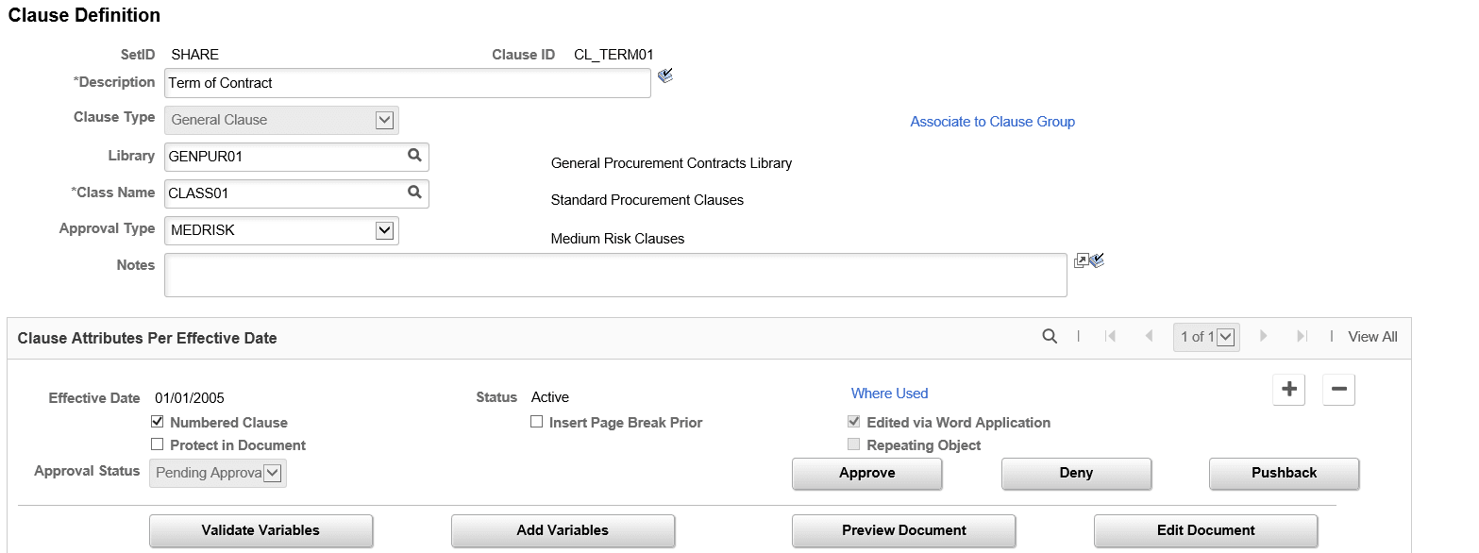
Task: Open Associate to Clause Group link
Action: tap(992, 122)
